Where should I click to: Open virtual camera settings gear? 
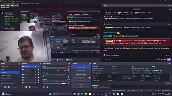click(x=89, y=78)
